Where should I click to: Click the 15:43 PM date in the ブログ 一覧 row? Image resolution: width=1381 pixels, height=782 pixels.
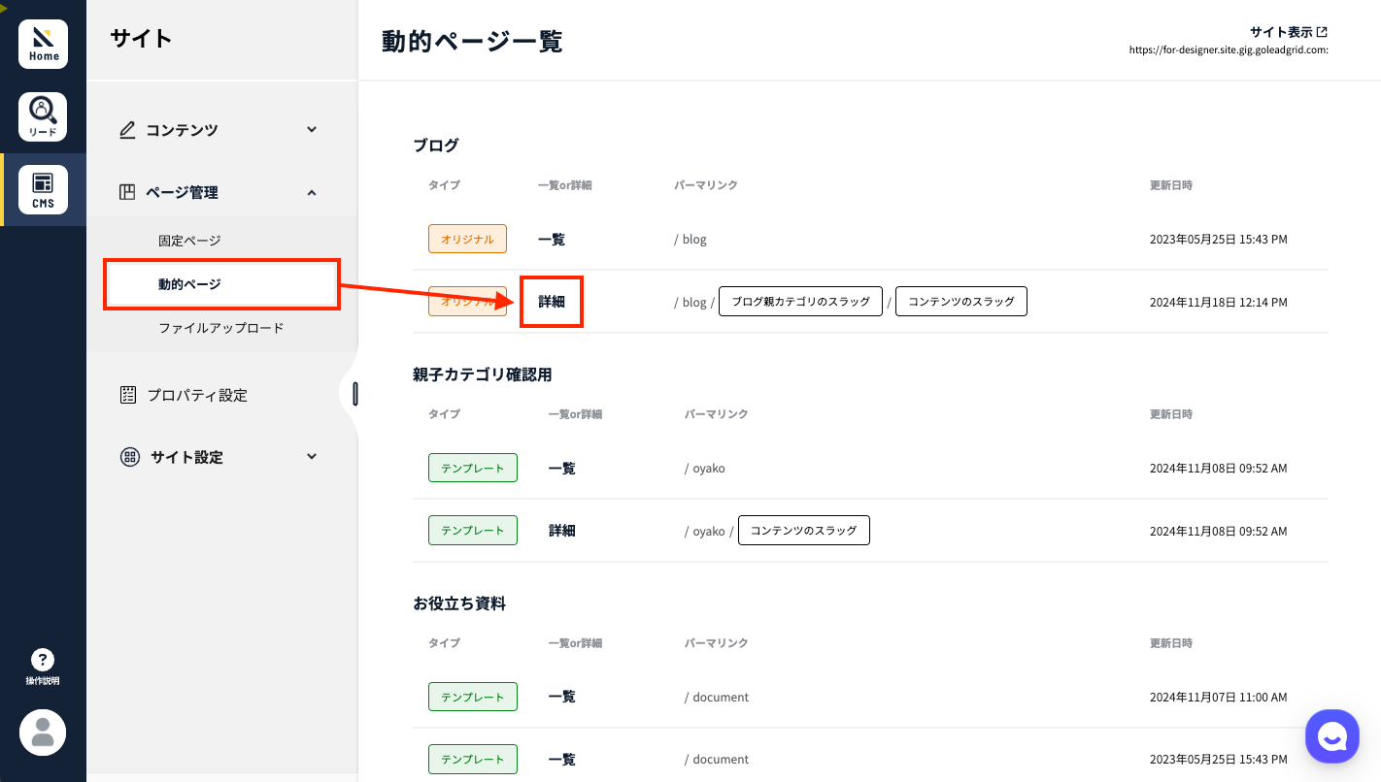click(1219, 239)
